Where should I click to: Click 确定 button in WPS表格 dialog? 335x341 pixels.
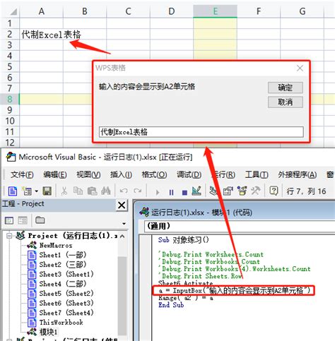coord(286,88)
